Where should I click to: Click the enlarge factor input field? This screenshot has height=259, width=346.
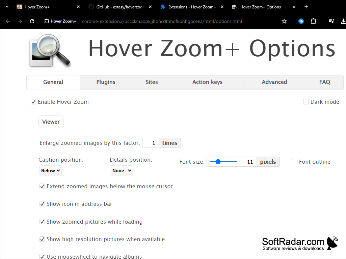(151, 143)
